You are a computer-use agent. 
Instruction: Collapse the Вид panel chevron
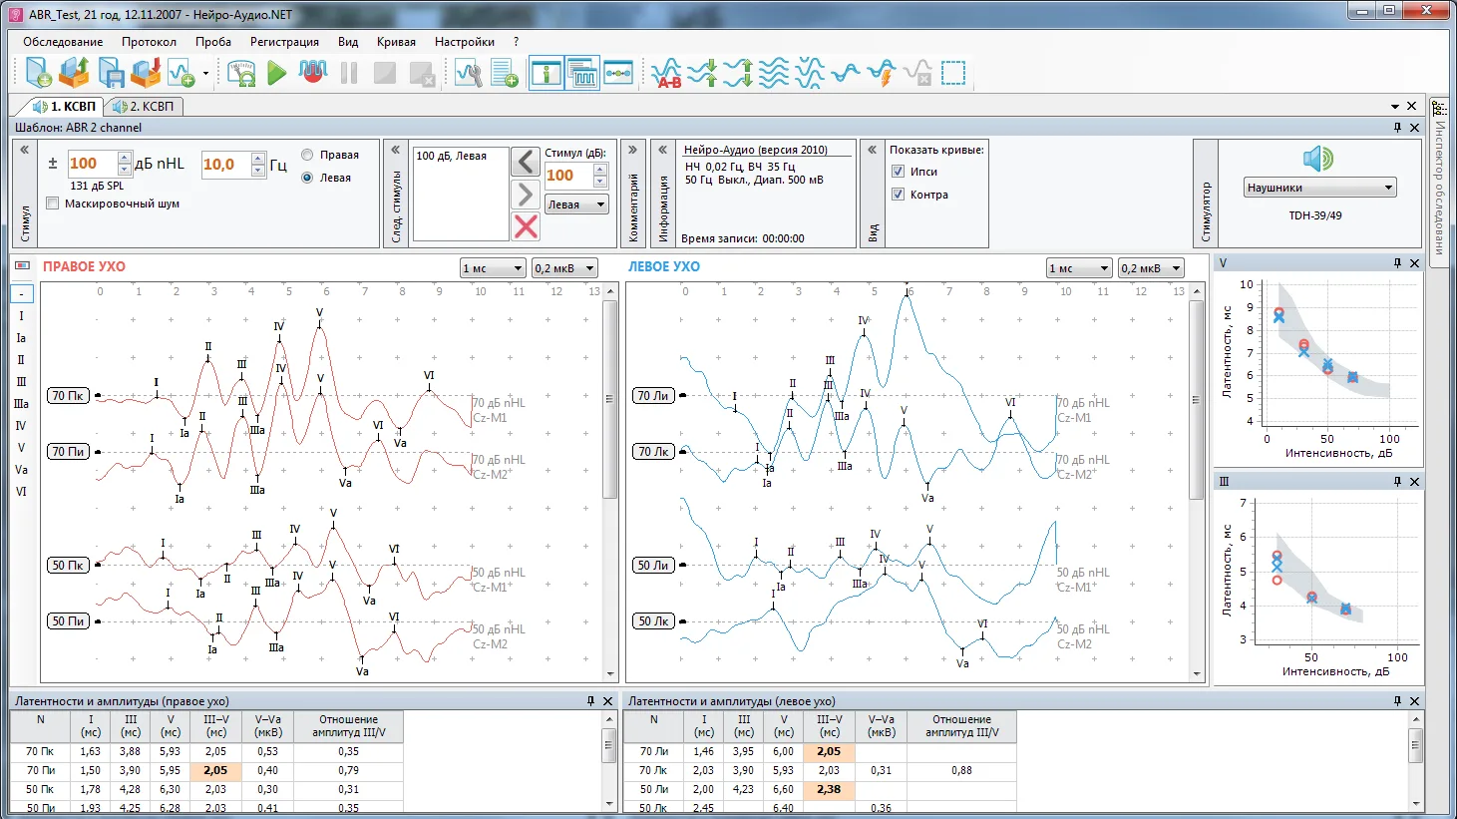click(873, 150)
